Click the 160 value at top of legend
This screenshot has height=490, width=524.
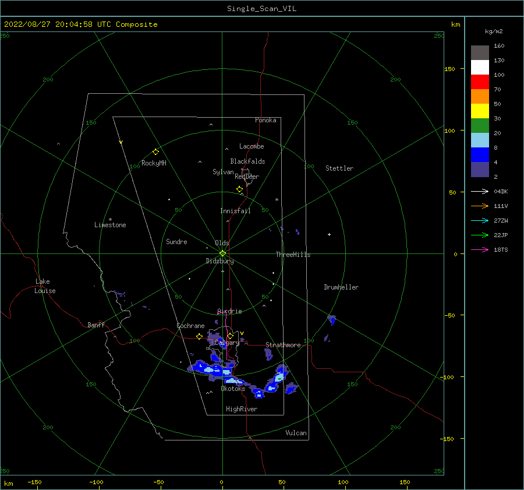coord(500,46)
